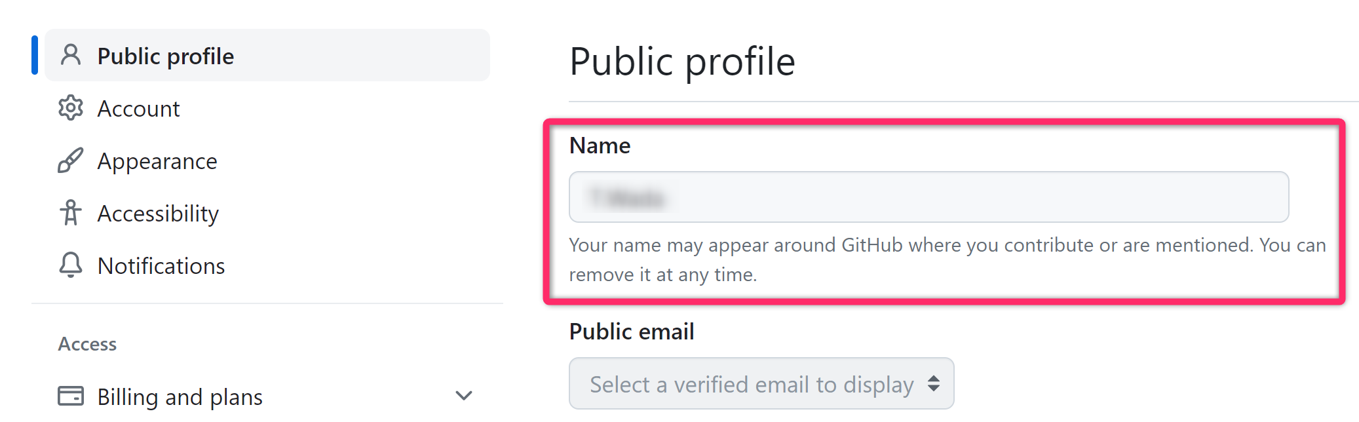This screenshot has width=1359, height=422.
Task: Click the paintbrush icon for Appearance
Action: coord(71,161)
